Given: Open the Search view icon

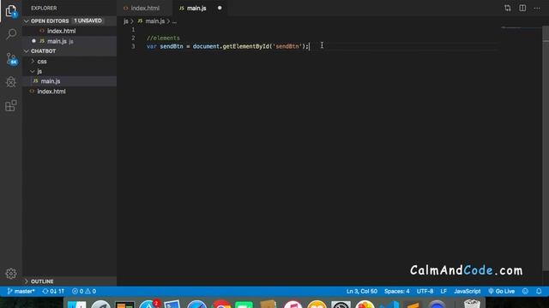Looking at the screenshot, I should click(x=11, y=34).
